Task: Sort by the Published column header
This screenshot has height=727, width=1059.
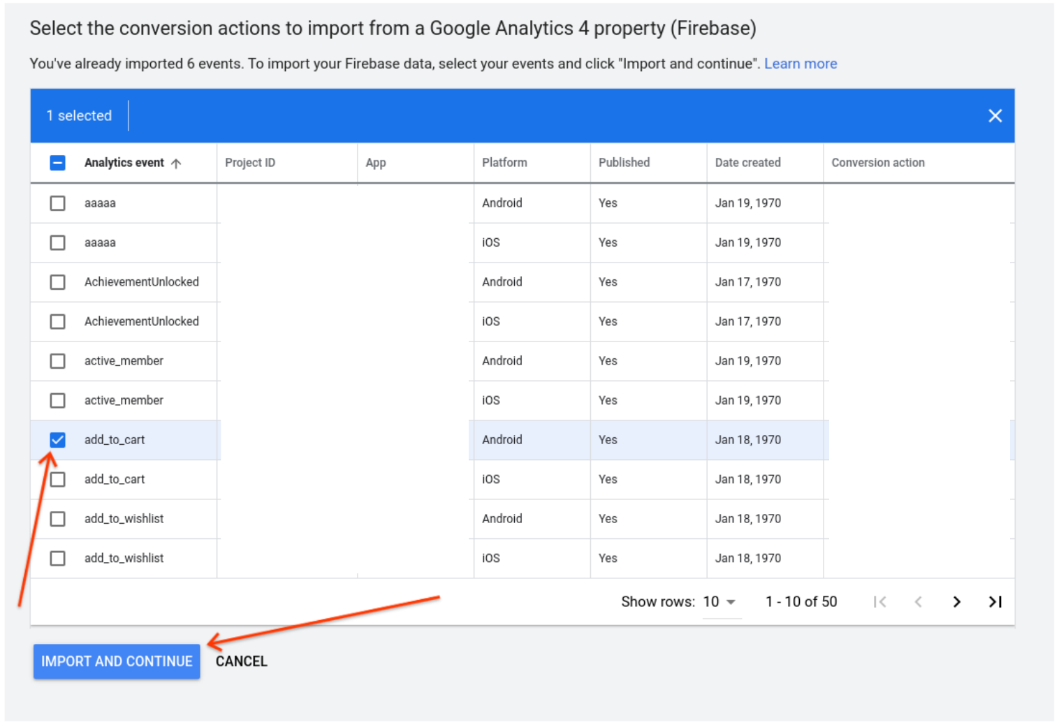Action: [x=624, y=163]
